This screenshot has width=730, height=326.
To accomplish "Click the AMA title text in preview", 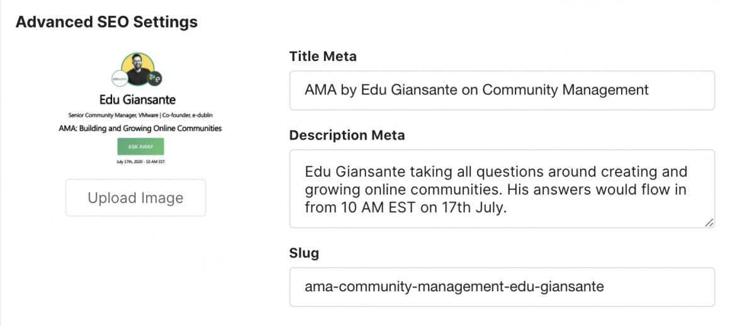I will click(137, 128).
